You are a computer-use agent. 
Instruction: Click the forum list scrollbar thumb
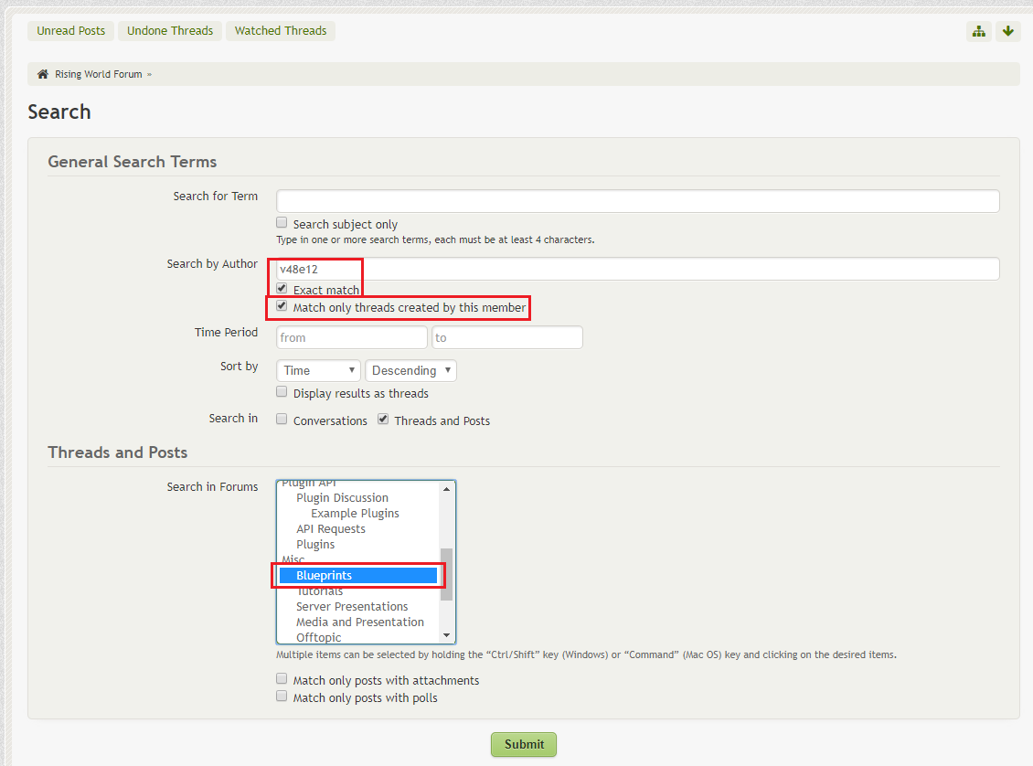click(x=447, y=574)
